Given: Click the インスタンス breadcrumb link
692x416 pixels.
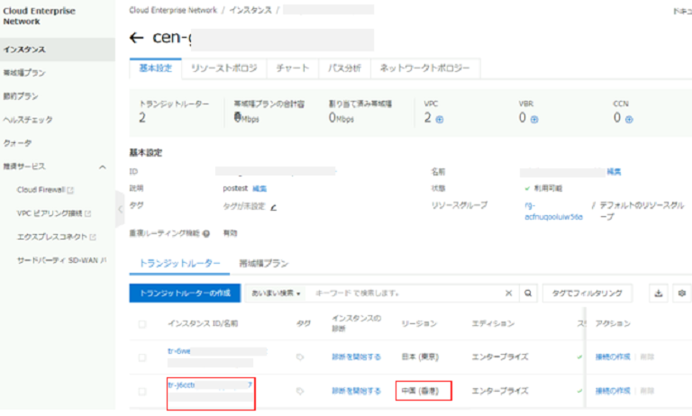Looking at the screenshot, I should coord(250,10).
